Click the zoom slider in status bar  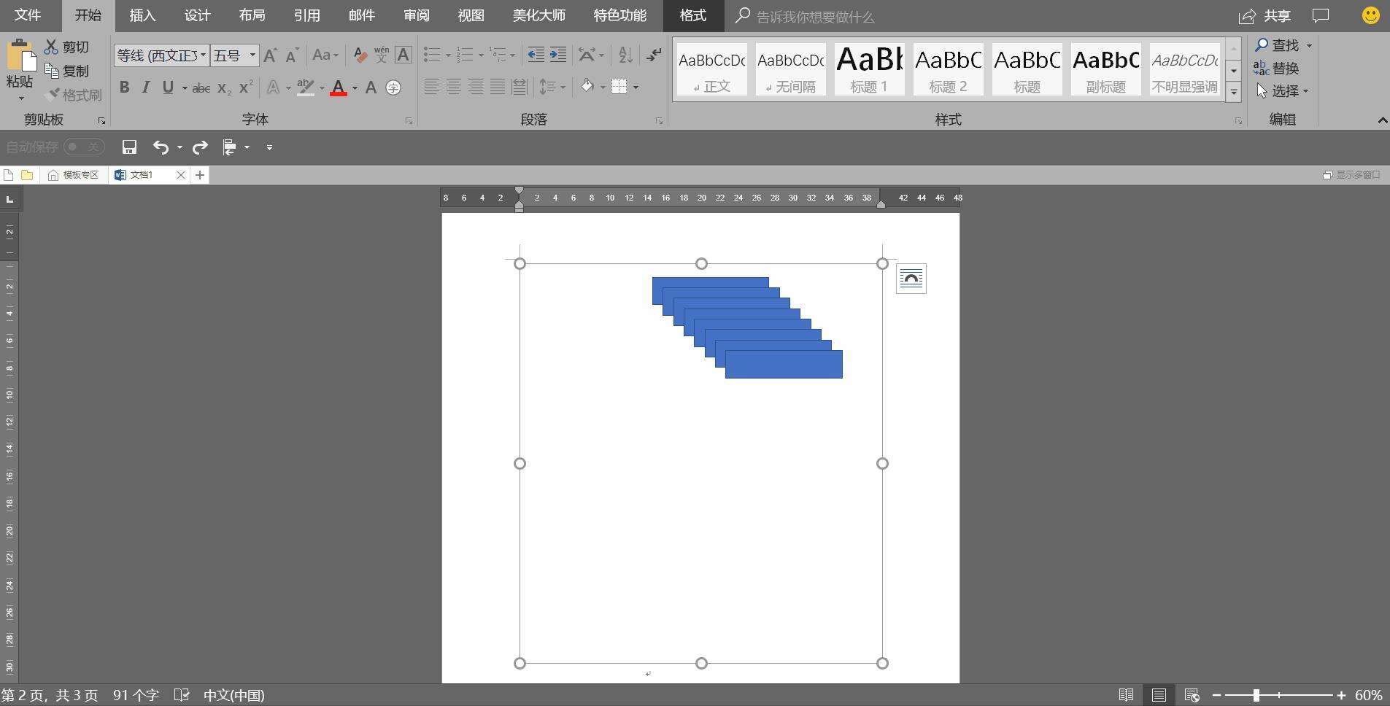pos(1256,695)
